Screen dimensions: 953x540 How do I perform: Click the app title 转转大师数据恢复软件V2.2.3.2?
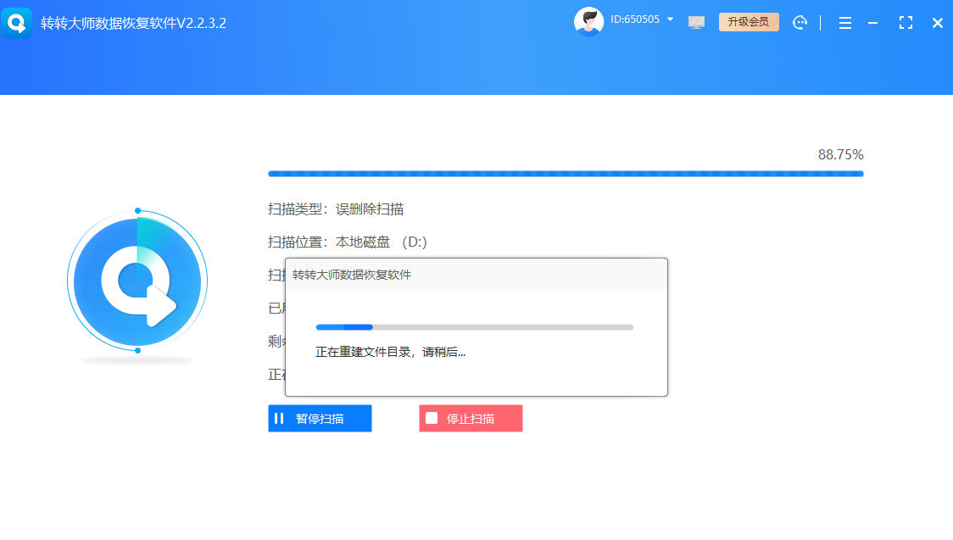click(x=134, y=23)
